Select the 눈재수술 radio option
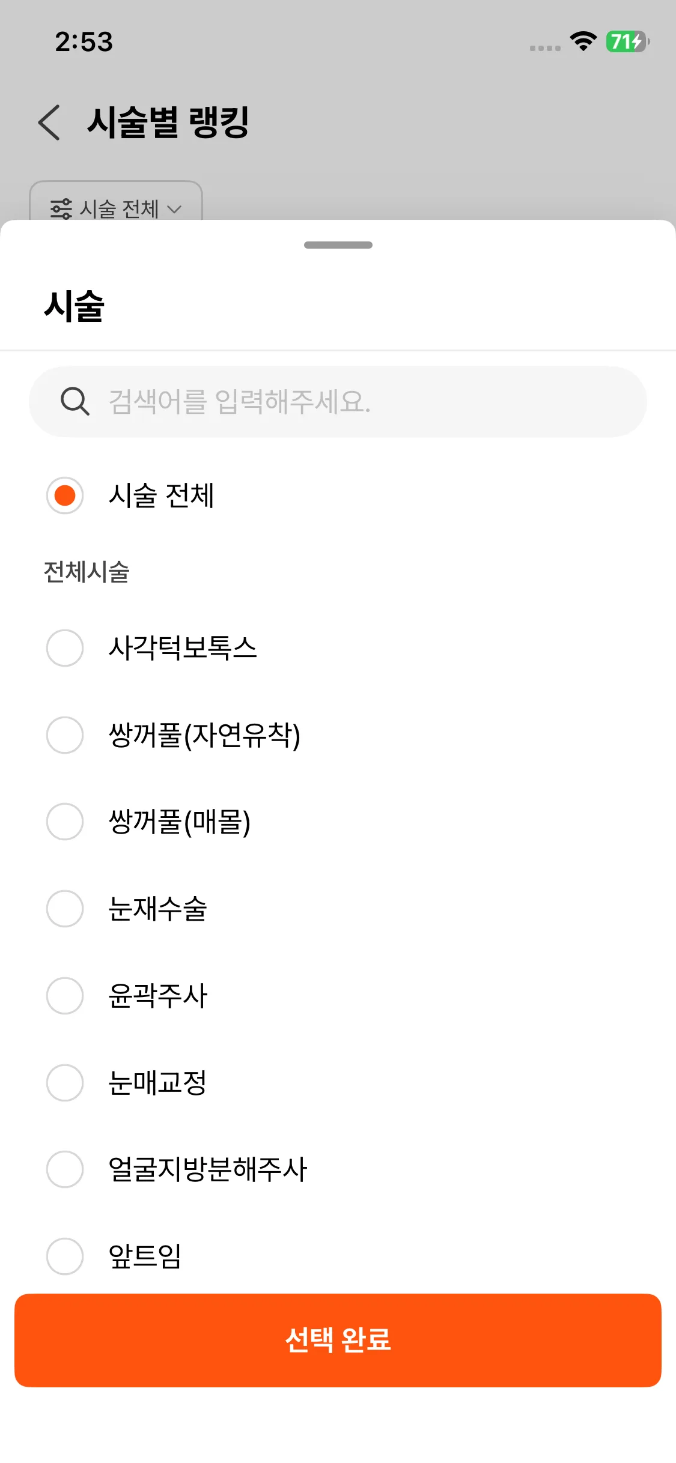676x1463 pixels. click(65, 909)
